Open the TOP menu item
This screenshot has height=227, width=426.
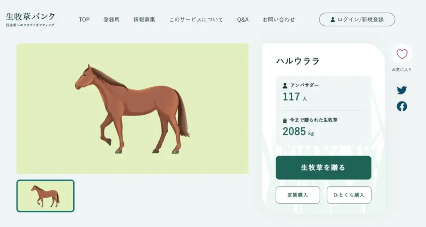click(x=84, y=20)
